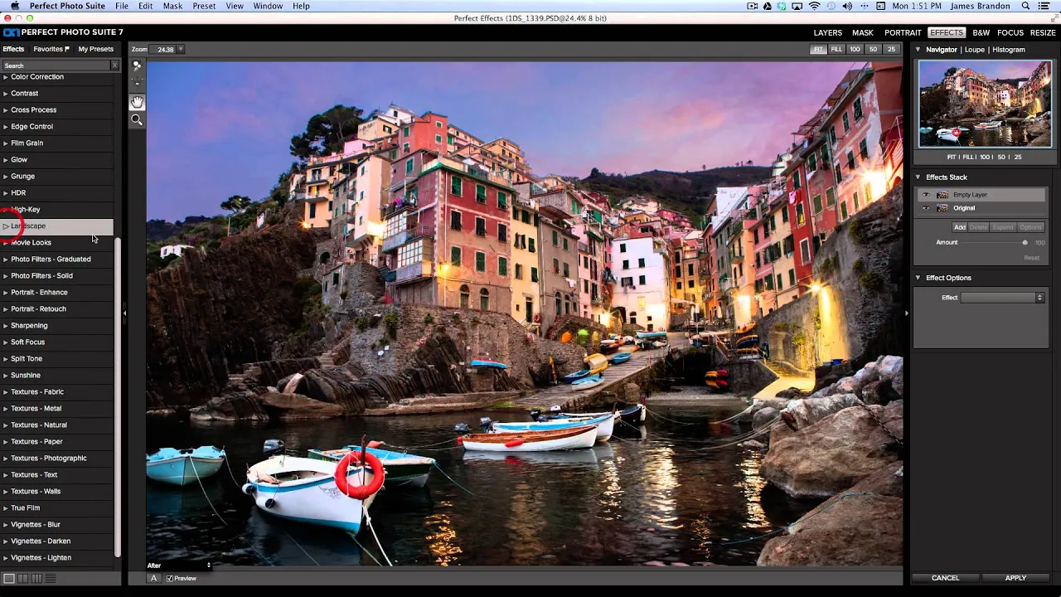Click into the effects Search field

pyautogui.click(x=56, y=66)
